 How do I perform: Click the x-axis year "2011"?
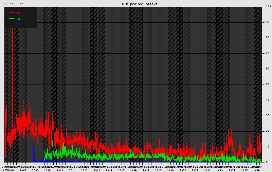tap(72, 170)
